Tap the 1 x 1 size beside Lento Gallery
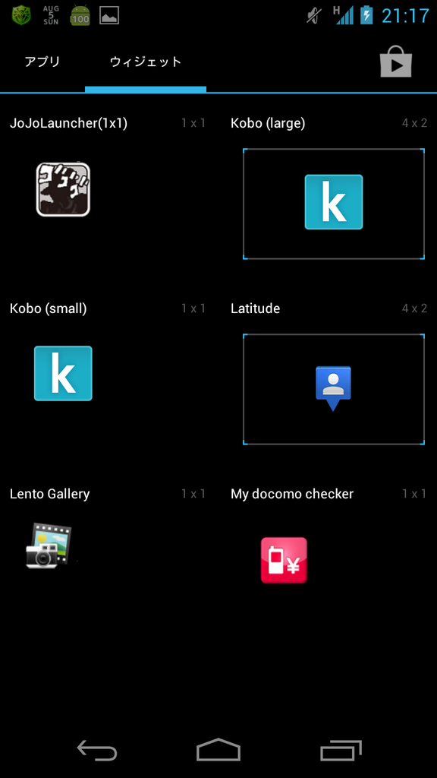This screenshot has width=437, height=778. pyautogui.click(x=193, y=494)
